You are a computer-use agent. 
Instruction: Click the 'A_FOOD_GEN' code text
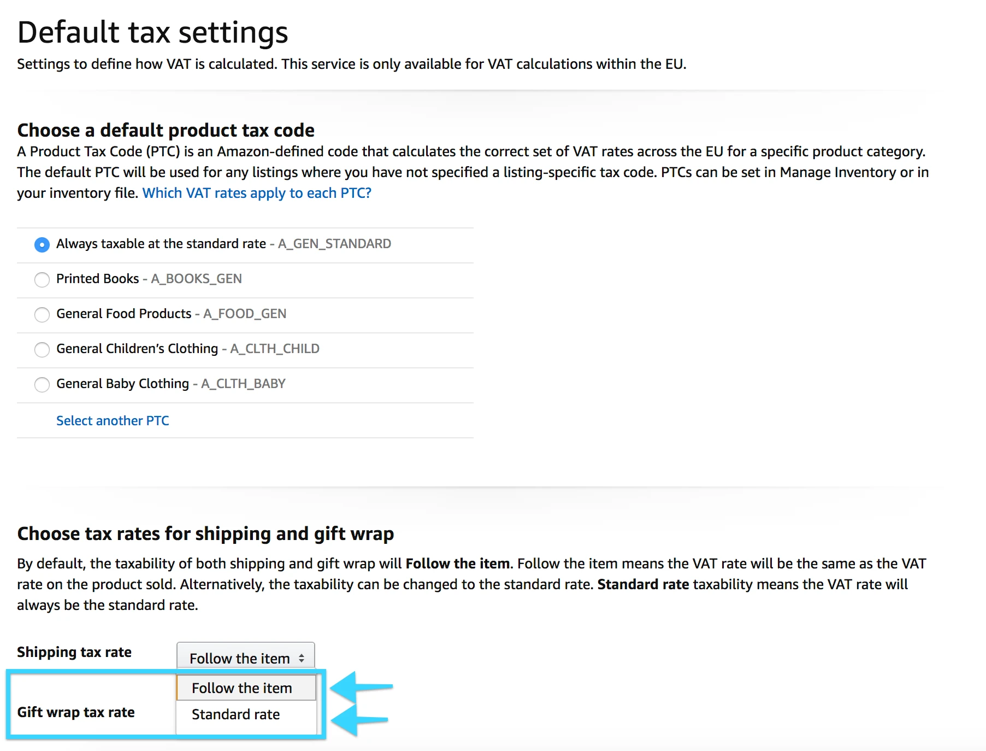pyautogui.click(x=245, y=314)
